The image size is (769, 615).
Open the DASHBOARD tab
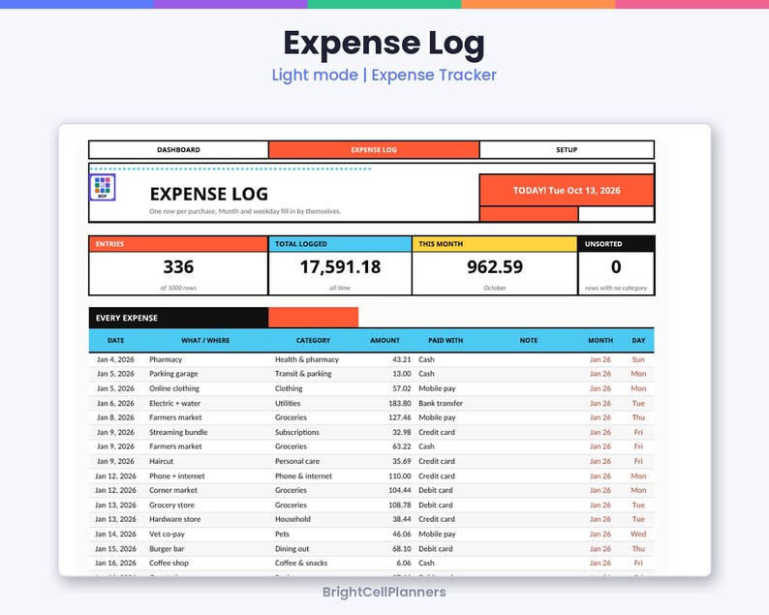[178, 149]
